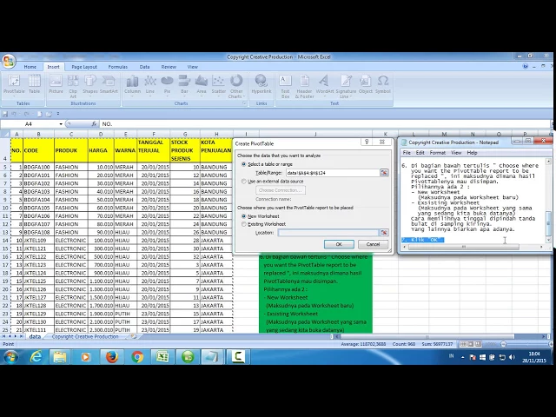556x417 pixels.
Task: Open the Windows Start button
Action: [x=10, y=357]
